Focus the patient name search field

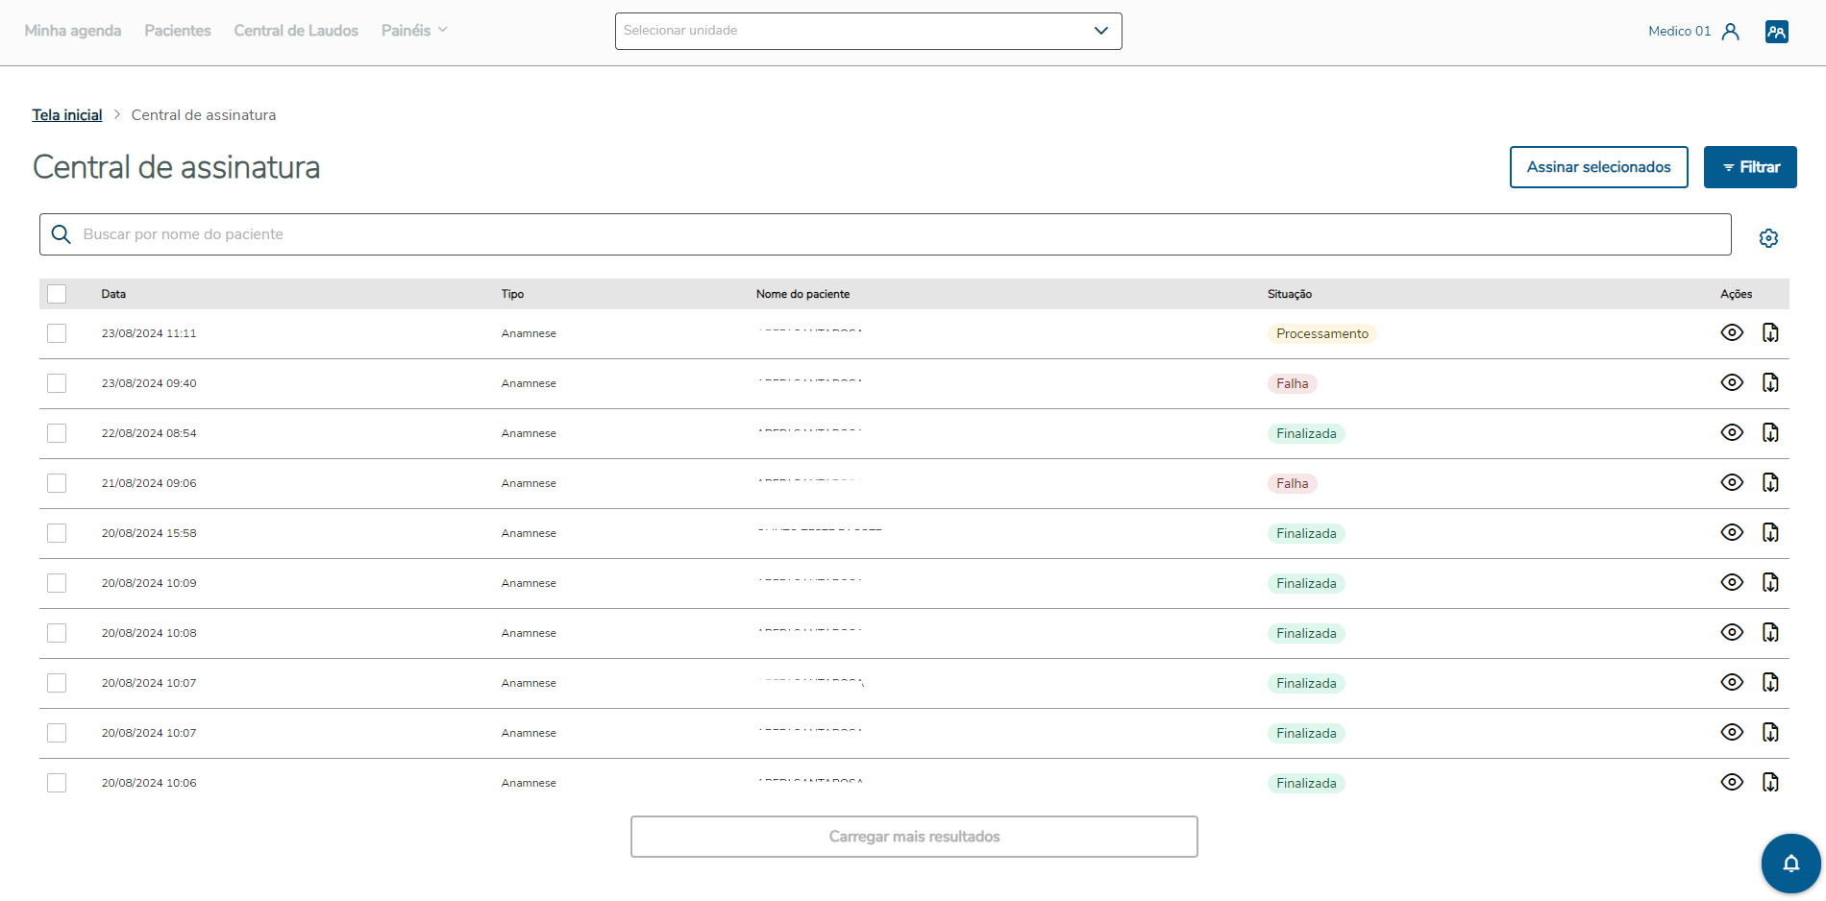click(884, 234)
